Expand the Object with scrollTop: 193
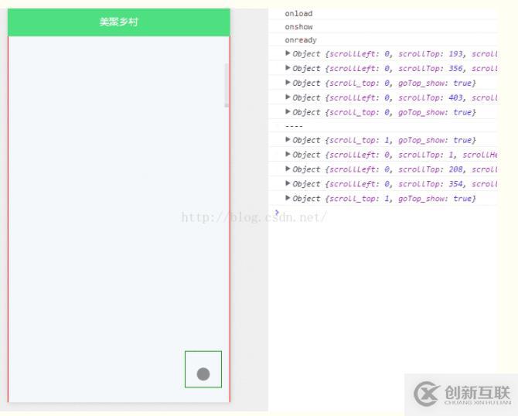 tap(288, 53)
